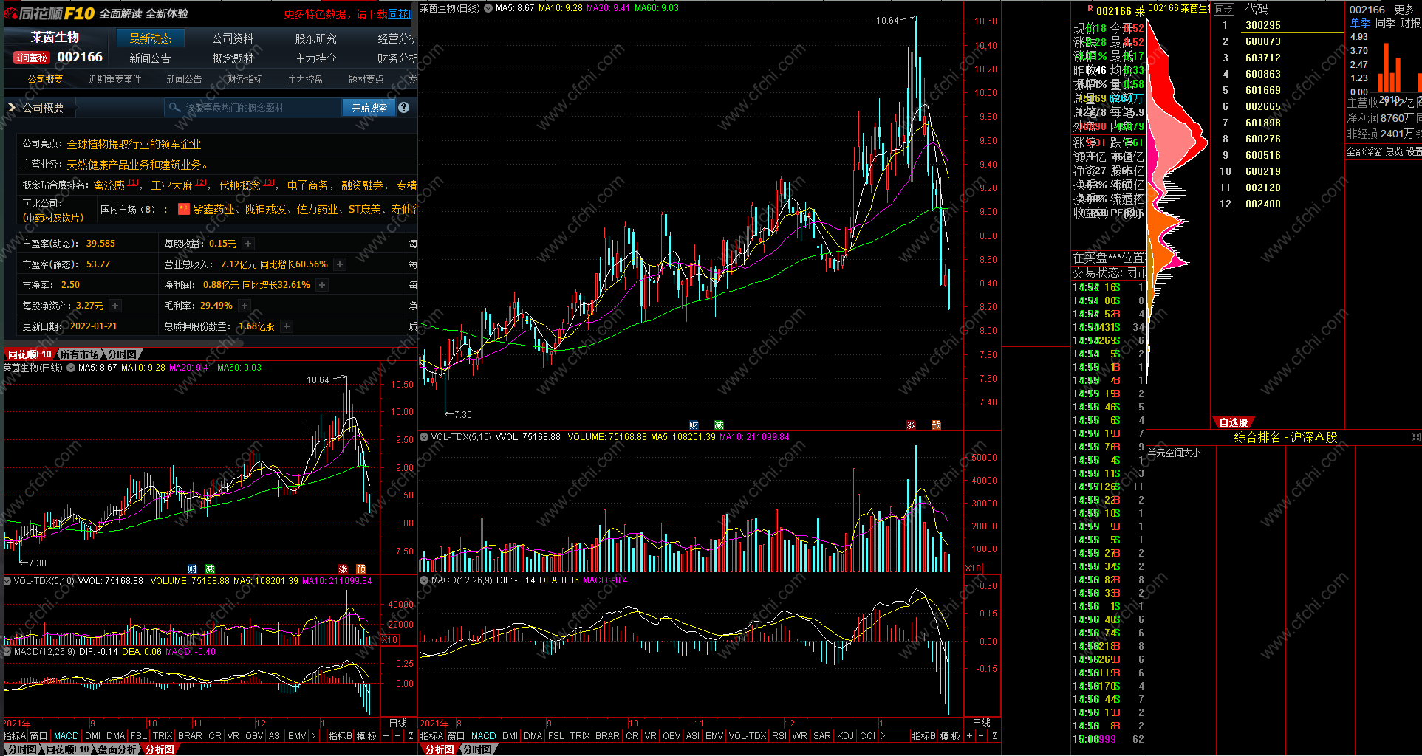
Task: Open the 自选股 tab
Action: 1234,423
